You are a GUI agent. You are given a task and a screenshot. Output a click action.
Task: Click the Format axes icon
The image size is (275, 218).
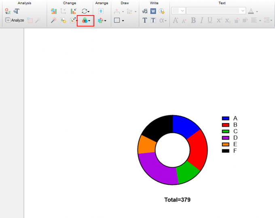pos(63,11)
